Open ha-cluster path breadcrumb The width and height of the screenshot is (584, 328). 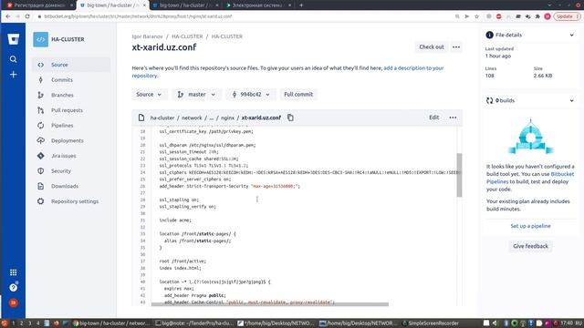(162, 118)
